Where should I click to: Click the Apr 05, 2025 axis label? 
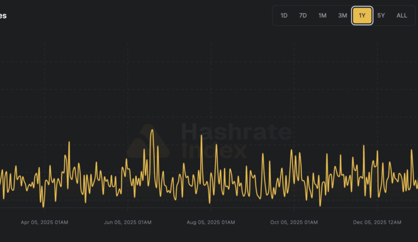[x=45, y=222]
